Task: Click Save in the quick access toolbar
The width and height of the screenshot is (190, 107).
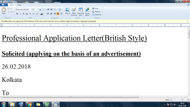Action: point(6,2)
